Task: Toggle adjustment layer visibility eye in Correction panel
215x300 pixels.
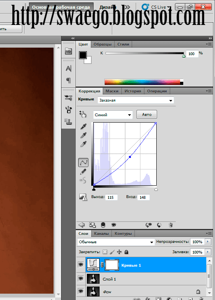Action: click(x=113, y=225)
